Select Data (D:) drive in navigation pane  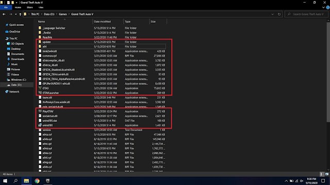tap(16, 85)
